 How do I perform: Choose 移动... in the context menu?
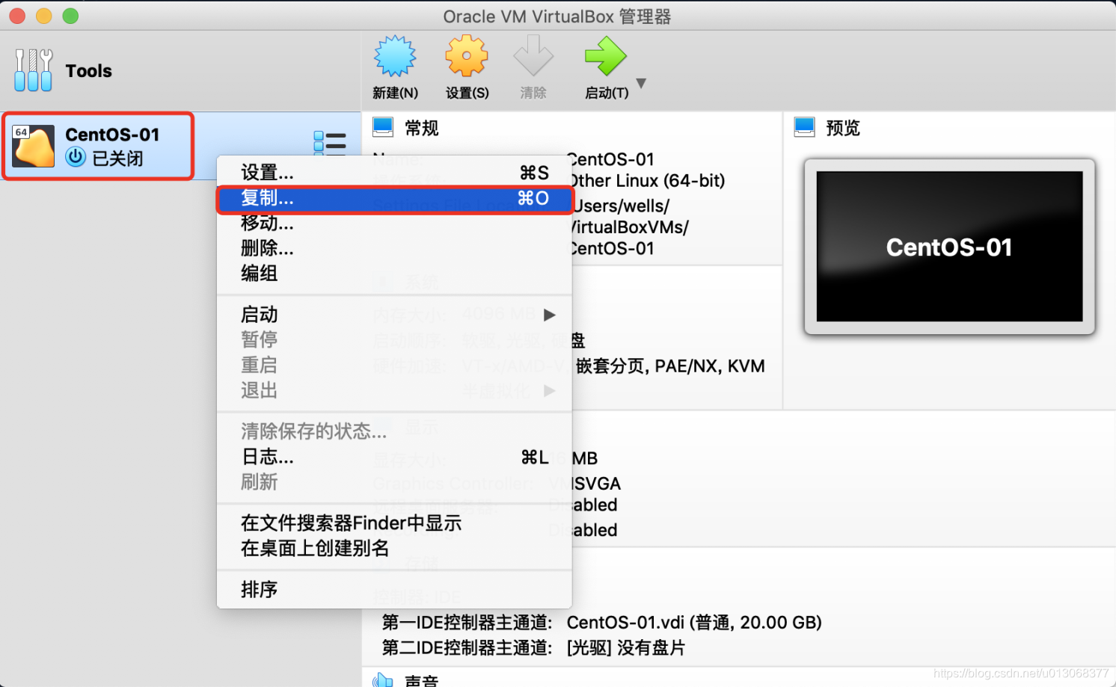pyautogui.click(x=394, y=223)
